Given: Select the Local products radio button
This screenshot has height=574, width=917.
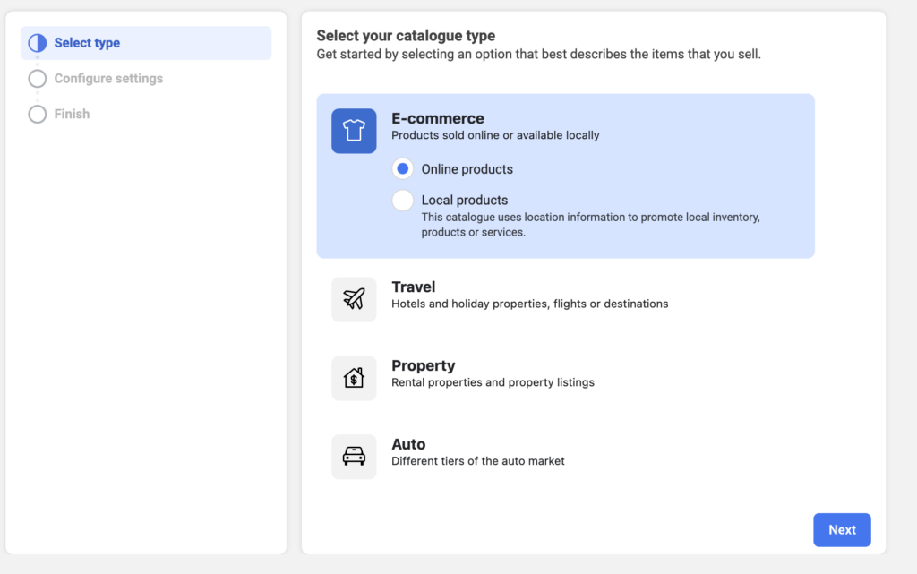Looking at the screenshot, I should pyautogui.click(x=402, y=200).
